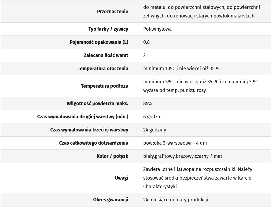Click the Wilgotność powietrza maks. label
This screenshot has width=272, height=207.
point(97,103)
